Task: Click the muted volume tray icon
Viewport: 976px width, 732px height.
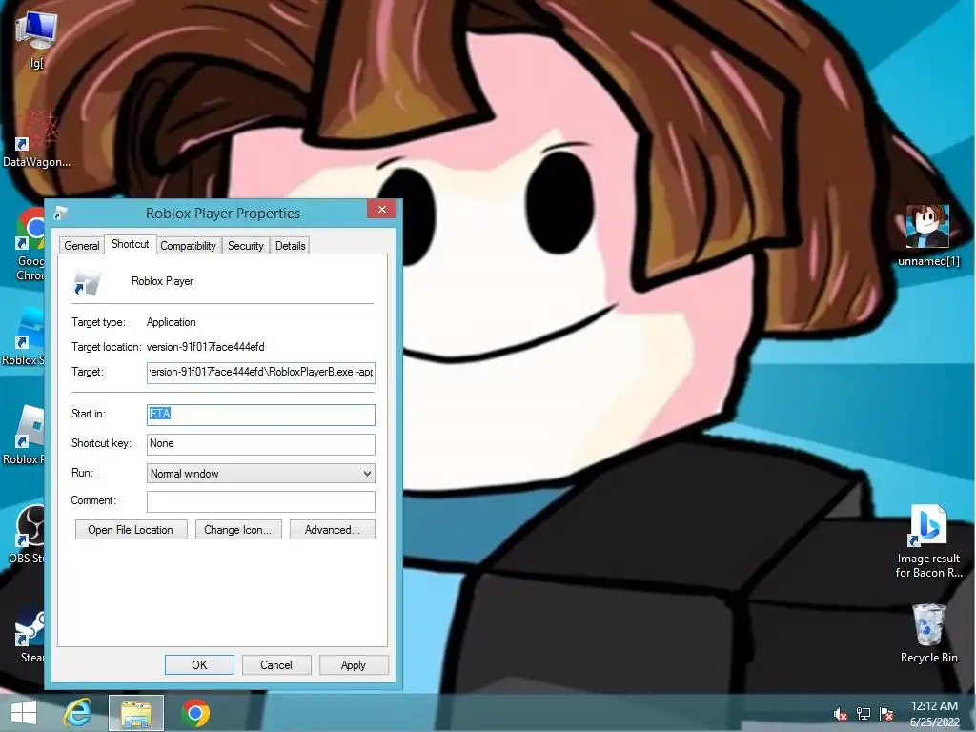Action: point(840,714)
